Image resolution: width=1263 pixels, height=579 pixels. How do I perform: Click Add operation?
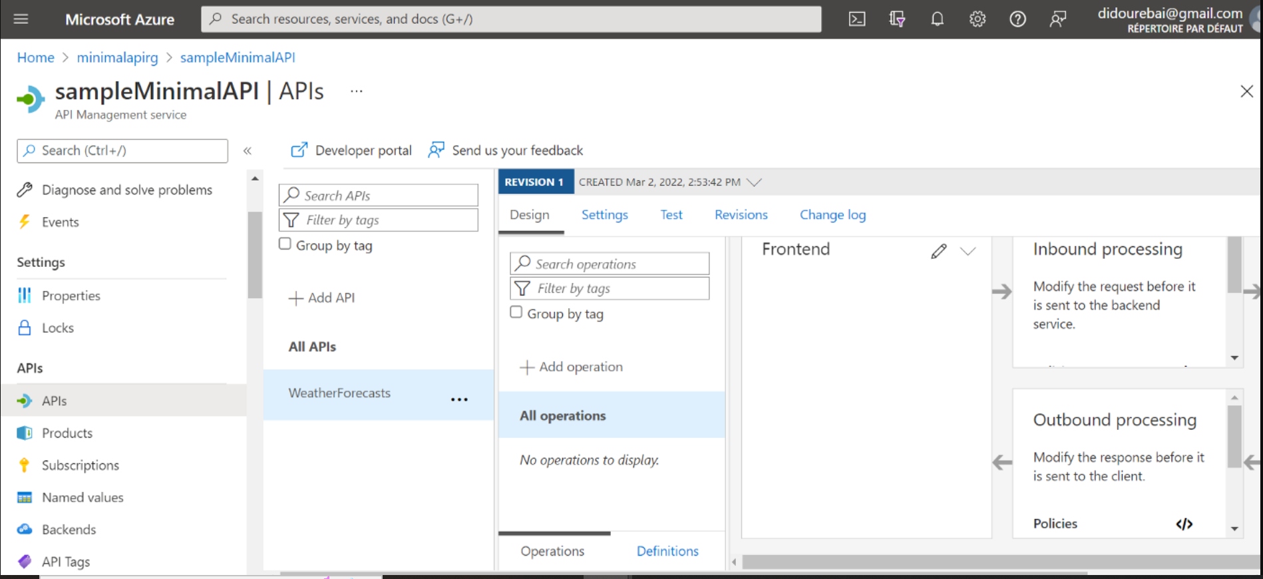(572, 367)
